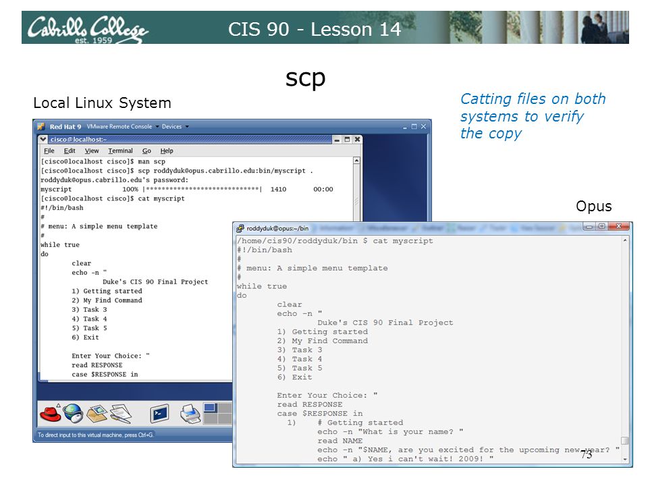The height and width of the screenshot is (486, 648).
Task: Click '6) Exit' in the local terminal
Action: click(85, 337)
